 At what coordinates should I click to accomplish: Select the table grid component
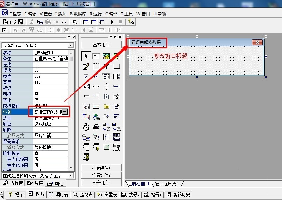[x=106, y=137]
